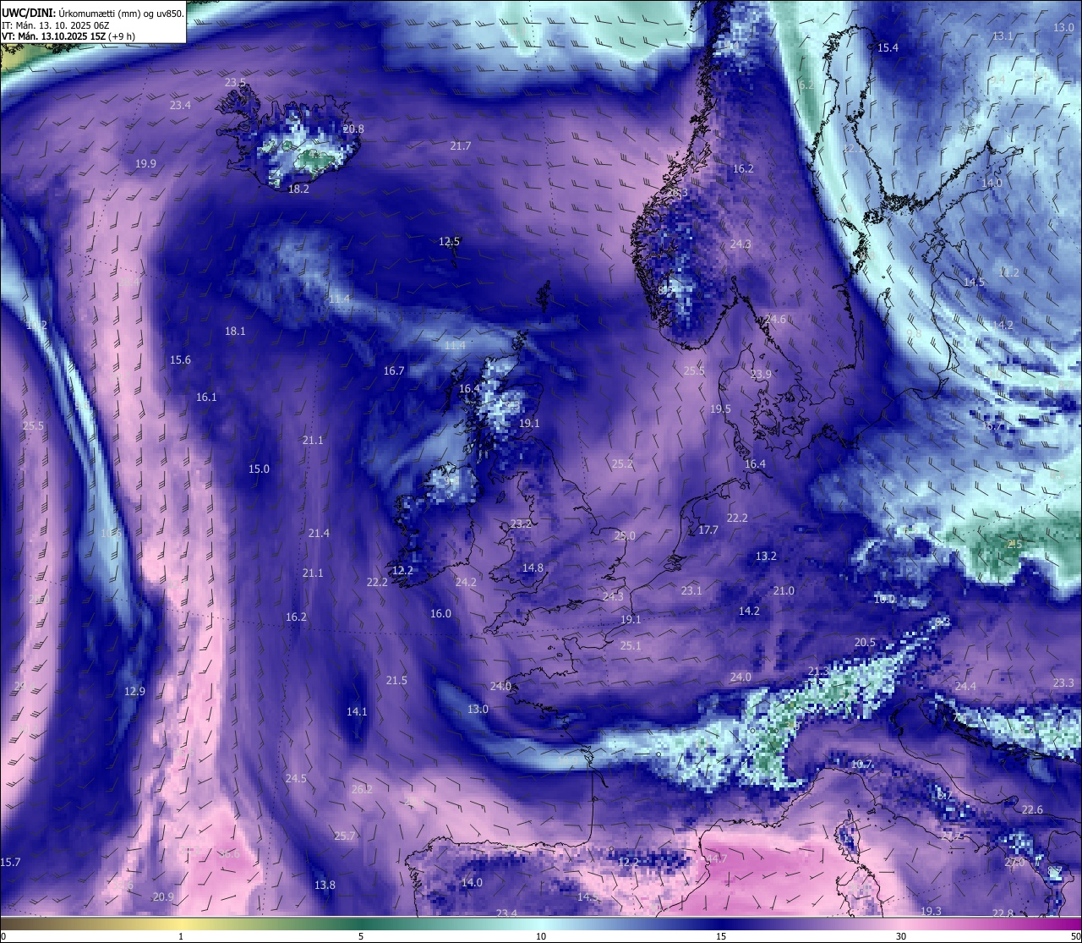Click the value 21.7 over the Norwegian Sea
This screenshot has height=943, width=1082.
461,146
